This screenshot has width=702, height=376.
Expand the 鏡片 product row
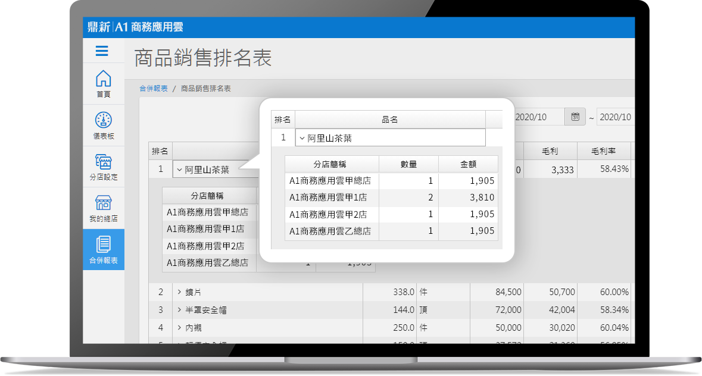pyautogui.click(x=179, y=292)
